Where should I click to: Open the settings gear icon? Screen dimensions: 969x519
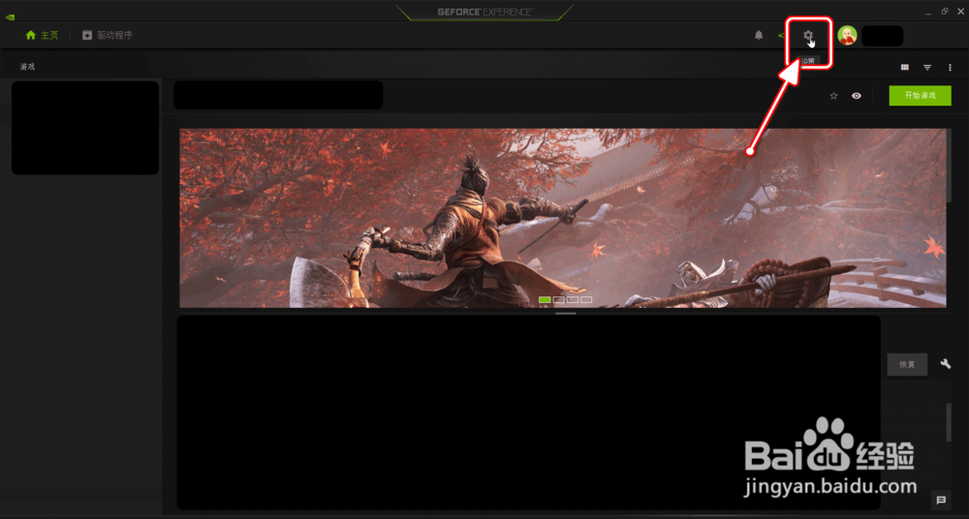pyautogui.click(x=808, y=35)
